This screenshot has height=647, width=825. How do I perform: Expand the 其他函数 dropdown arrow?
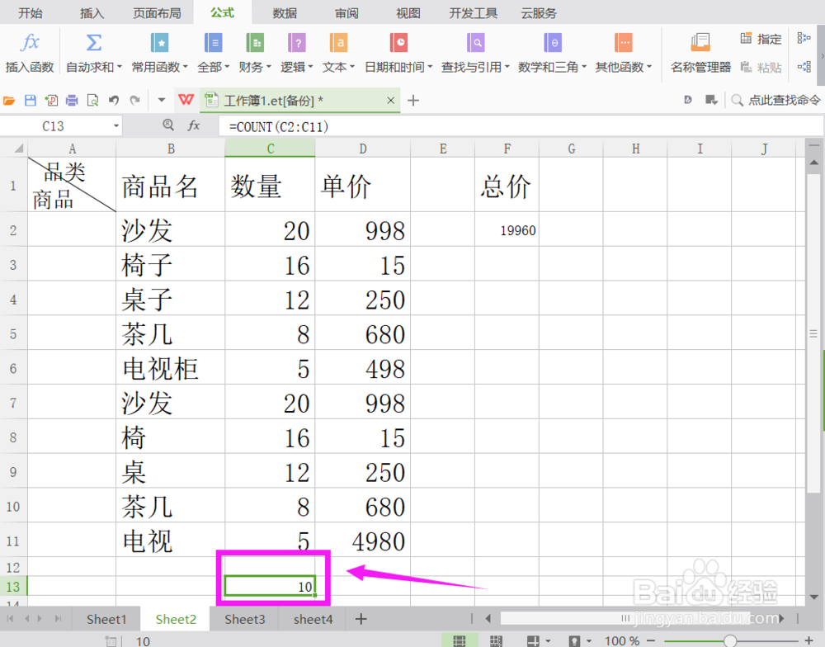click(649, 67)
